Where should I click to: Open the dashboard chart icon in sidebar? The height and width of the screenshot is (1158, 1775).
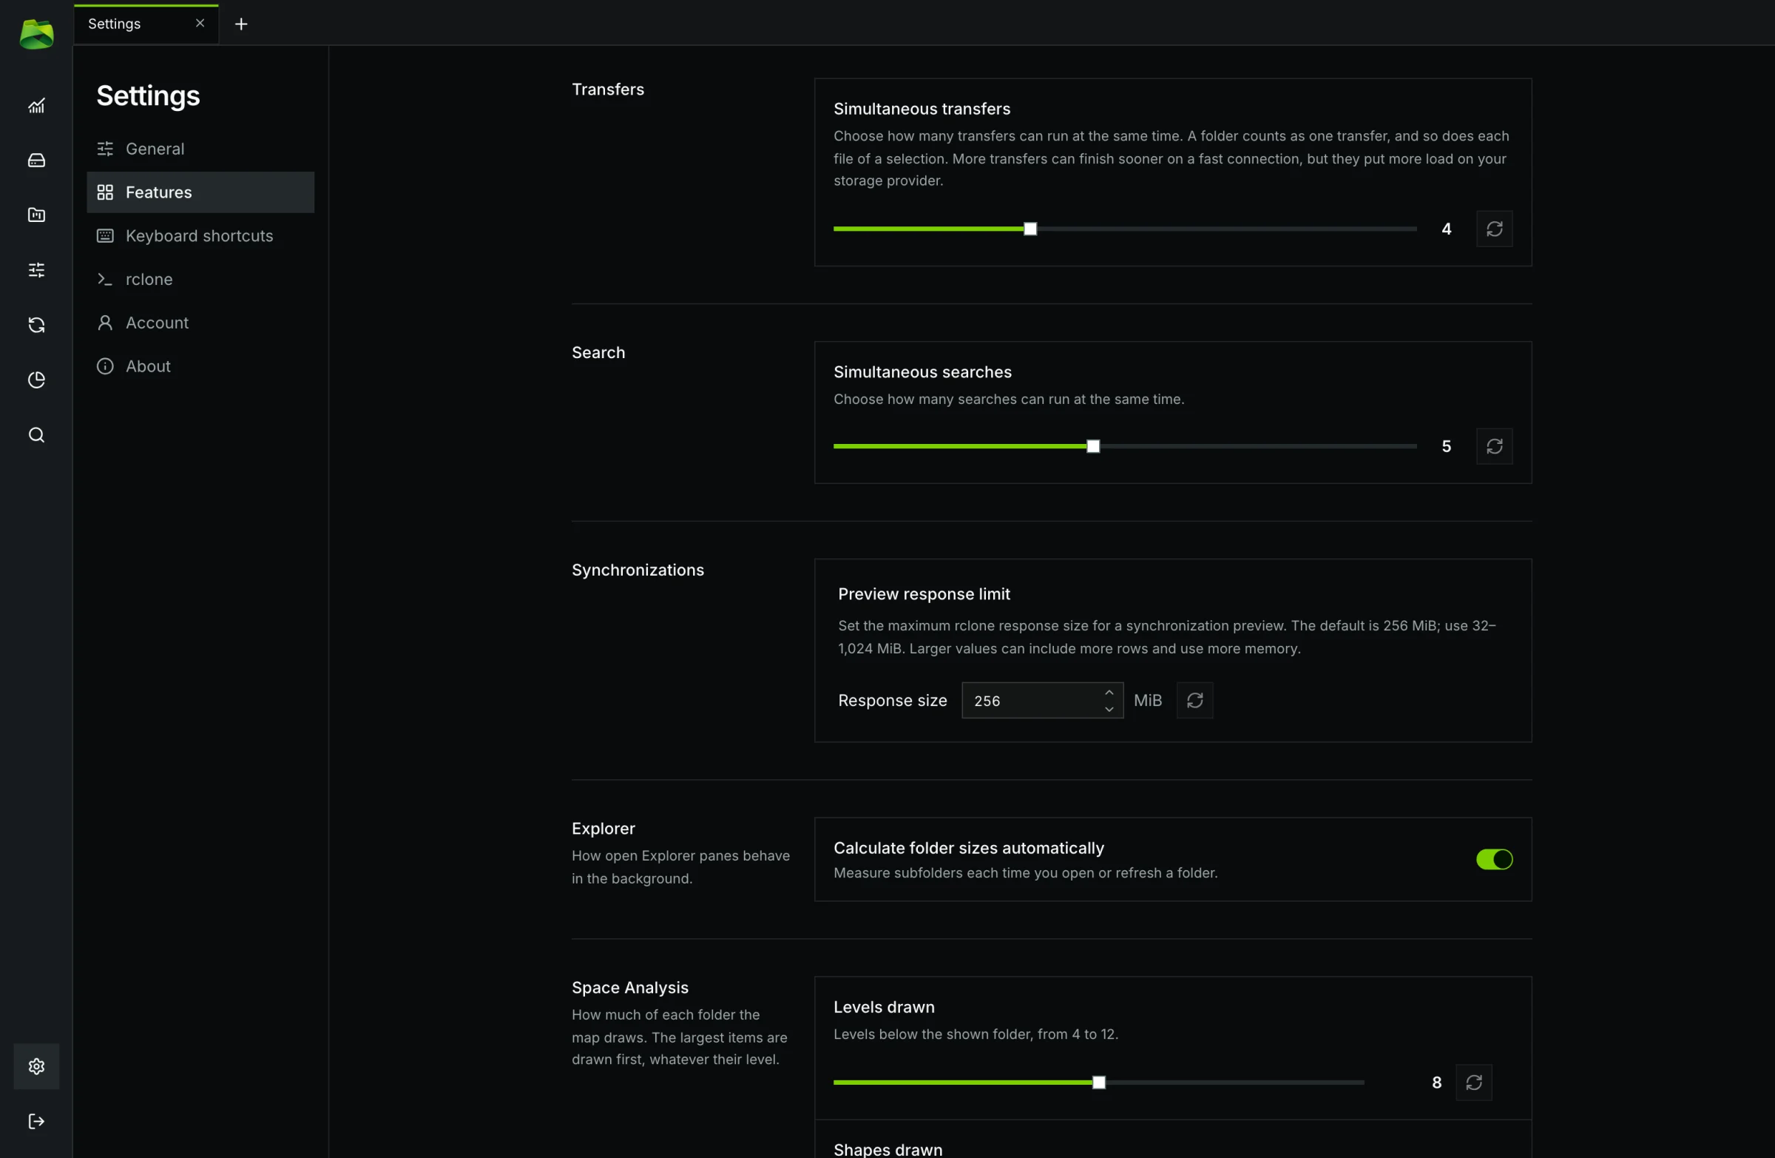coord(36,106)
